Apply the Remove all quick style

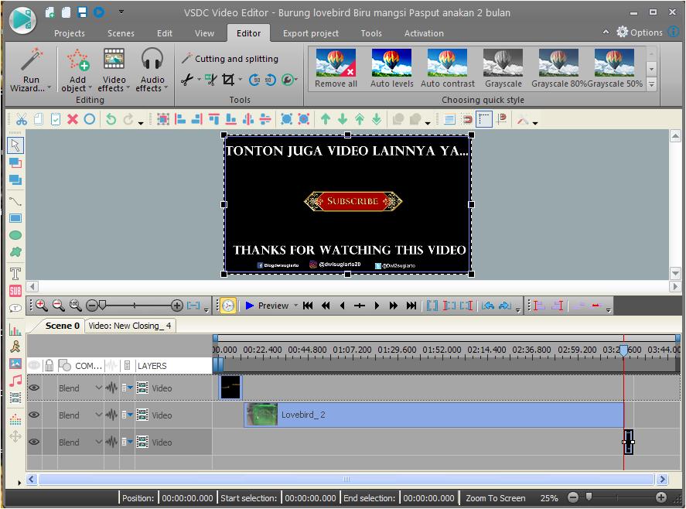[x=336, y=68]
